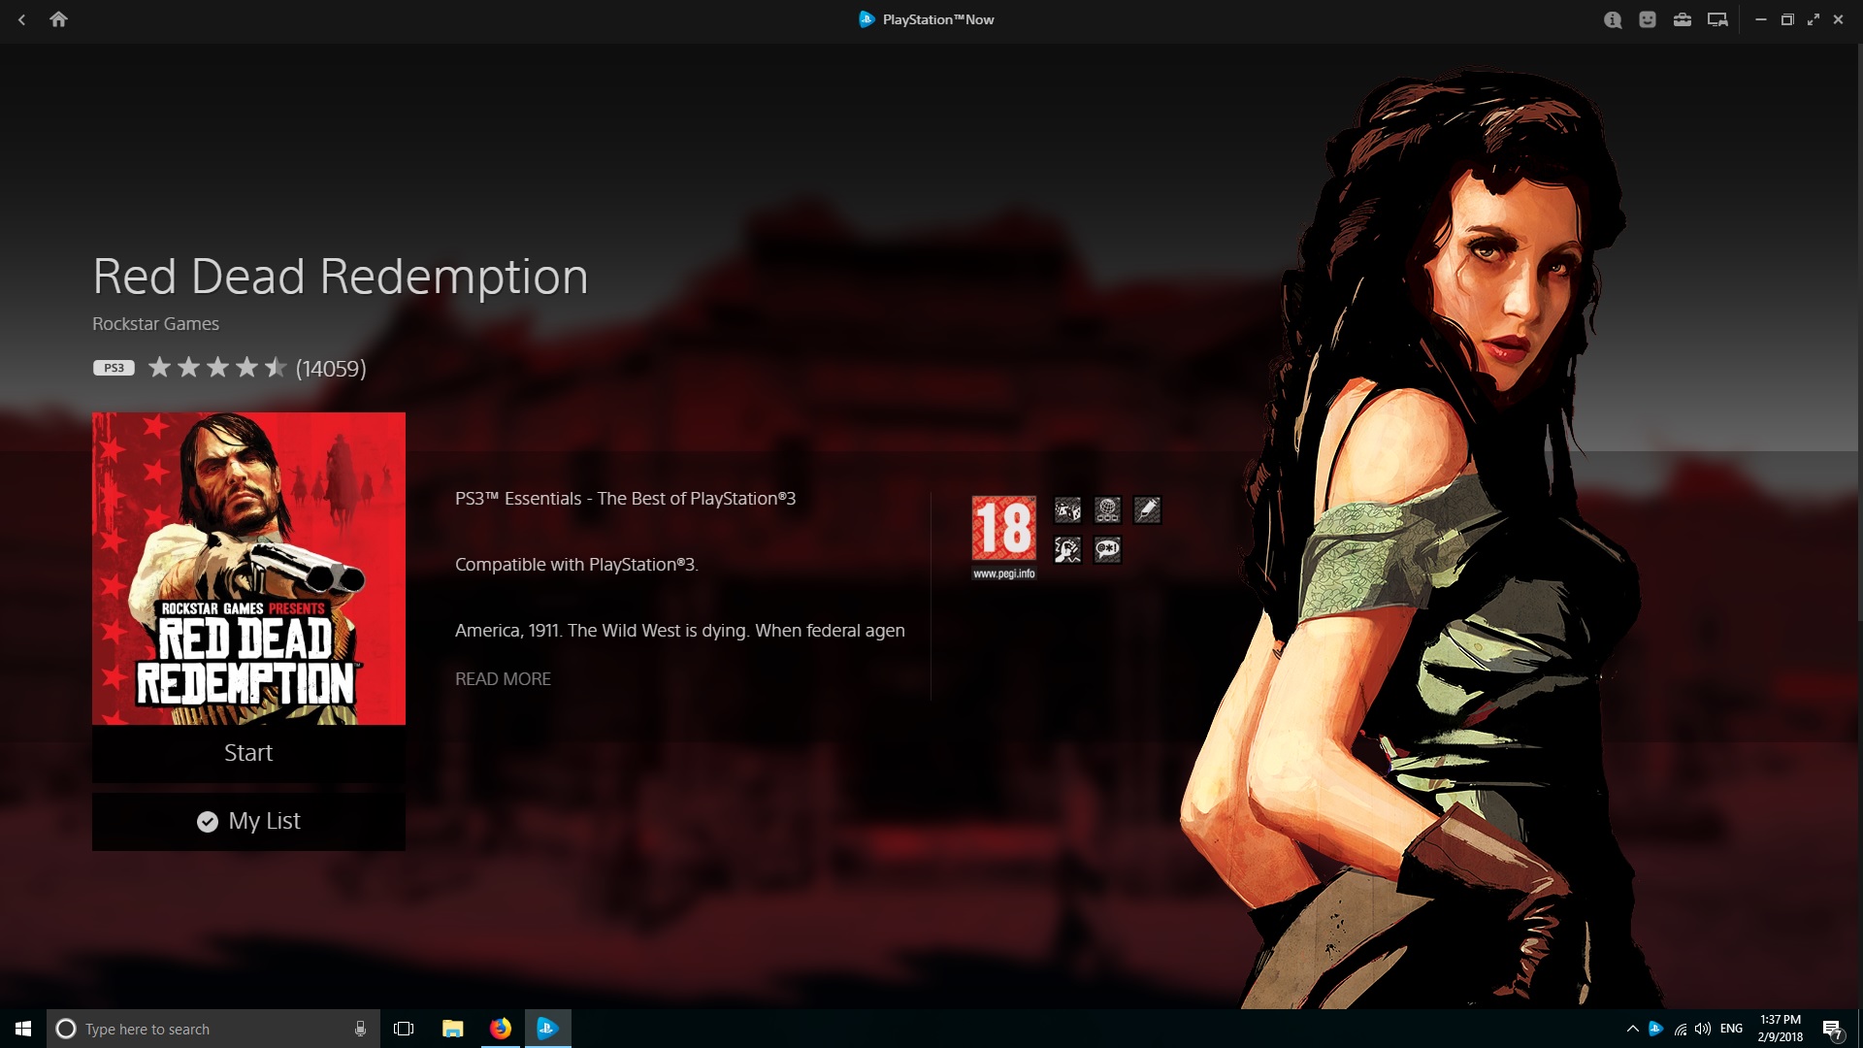Screen dimensions: 1863x1048
Task: Open the taskbar clock showing 1:37 PM
Action: [1780, 1029]
